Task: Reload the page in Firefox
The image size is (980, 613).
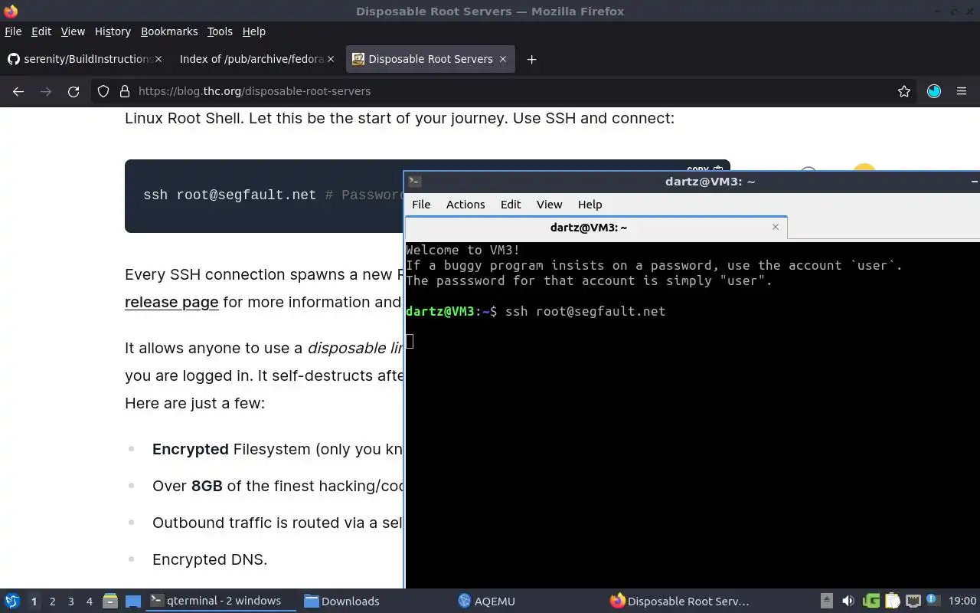Action: click(x=73, y=91)
